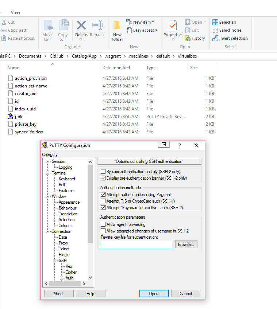Sort files by the Date modified column
277x309 pixels.
pos(116,68)
